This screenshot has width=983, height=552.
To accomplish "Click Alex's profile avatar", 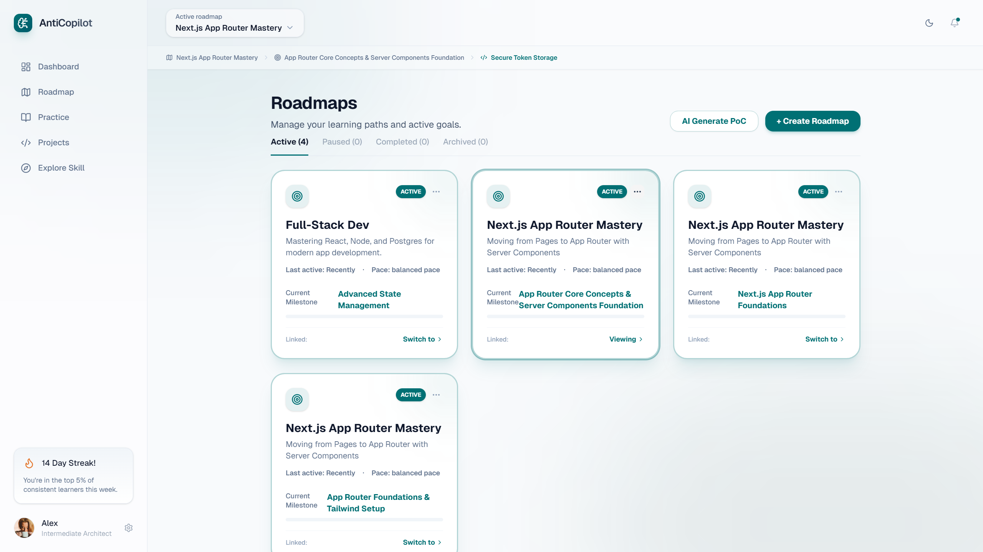I will coord(24,528).
